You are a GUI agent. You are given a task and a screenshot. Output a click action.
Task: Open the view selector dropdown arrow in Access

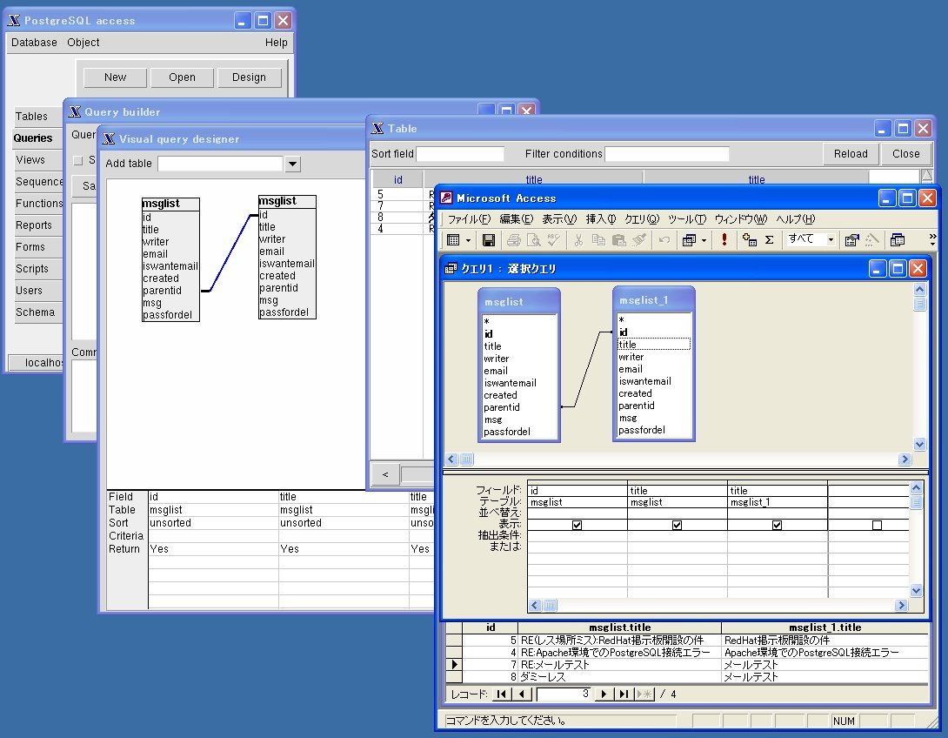(468, 241)
